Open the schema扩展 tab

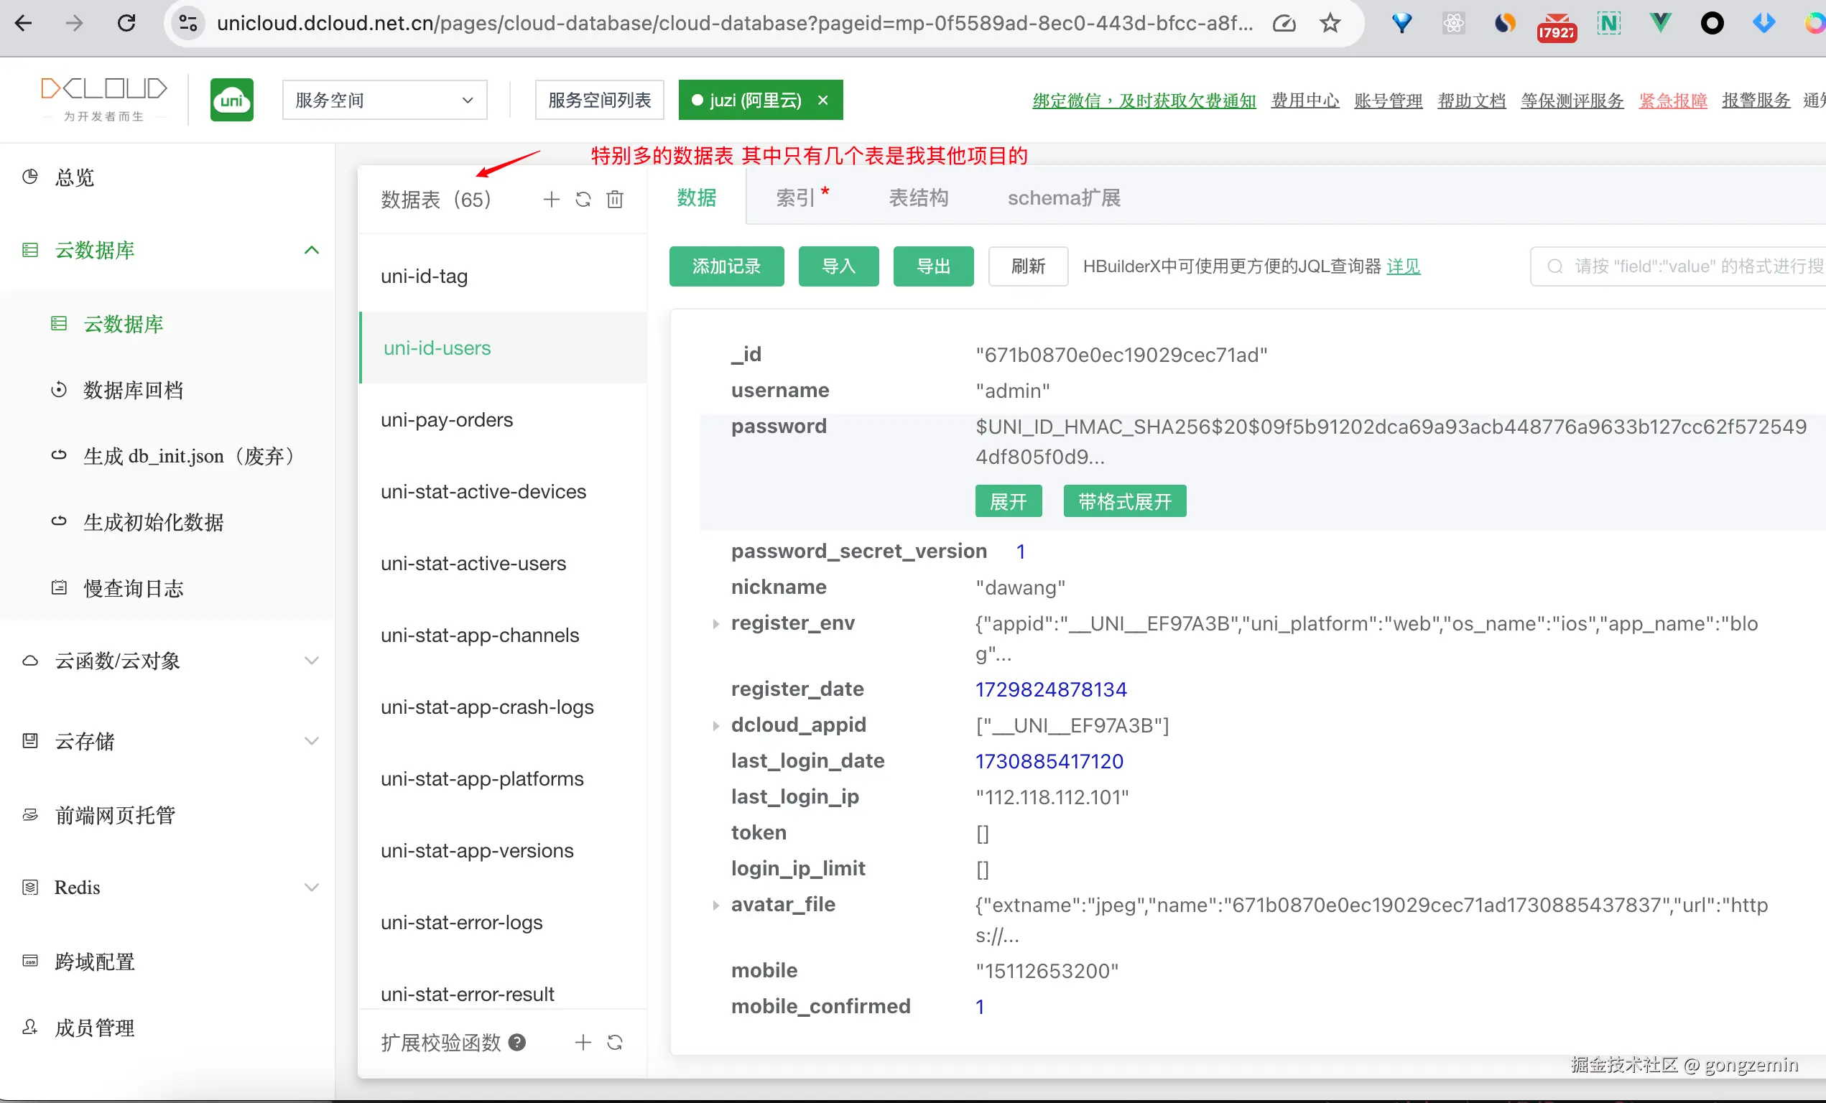[1063, 197]
